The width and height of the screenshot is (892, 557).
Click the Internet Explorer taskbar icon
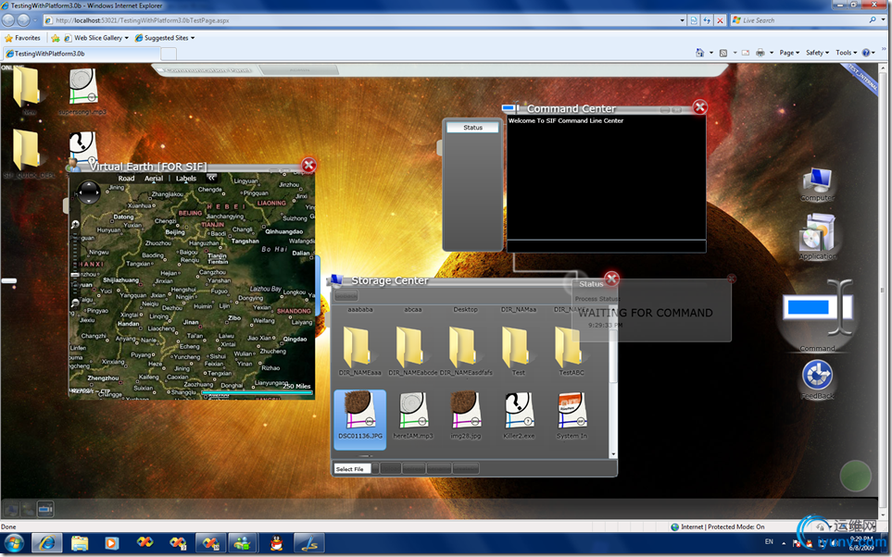[x=46, y=543]
